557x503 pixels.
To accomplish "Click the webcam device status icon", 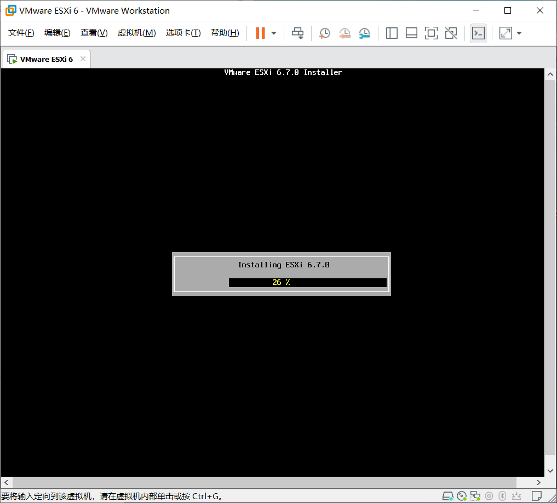I will click(489, 496).
